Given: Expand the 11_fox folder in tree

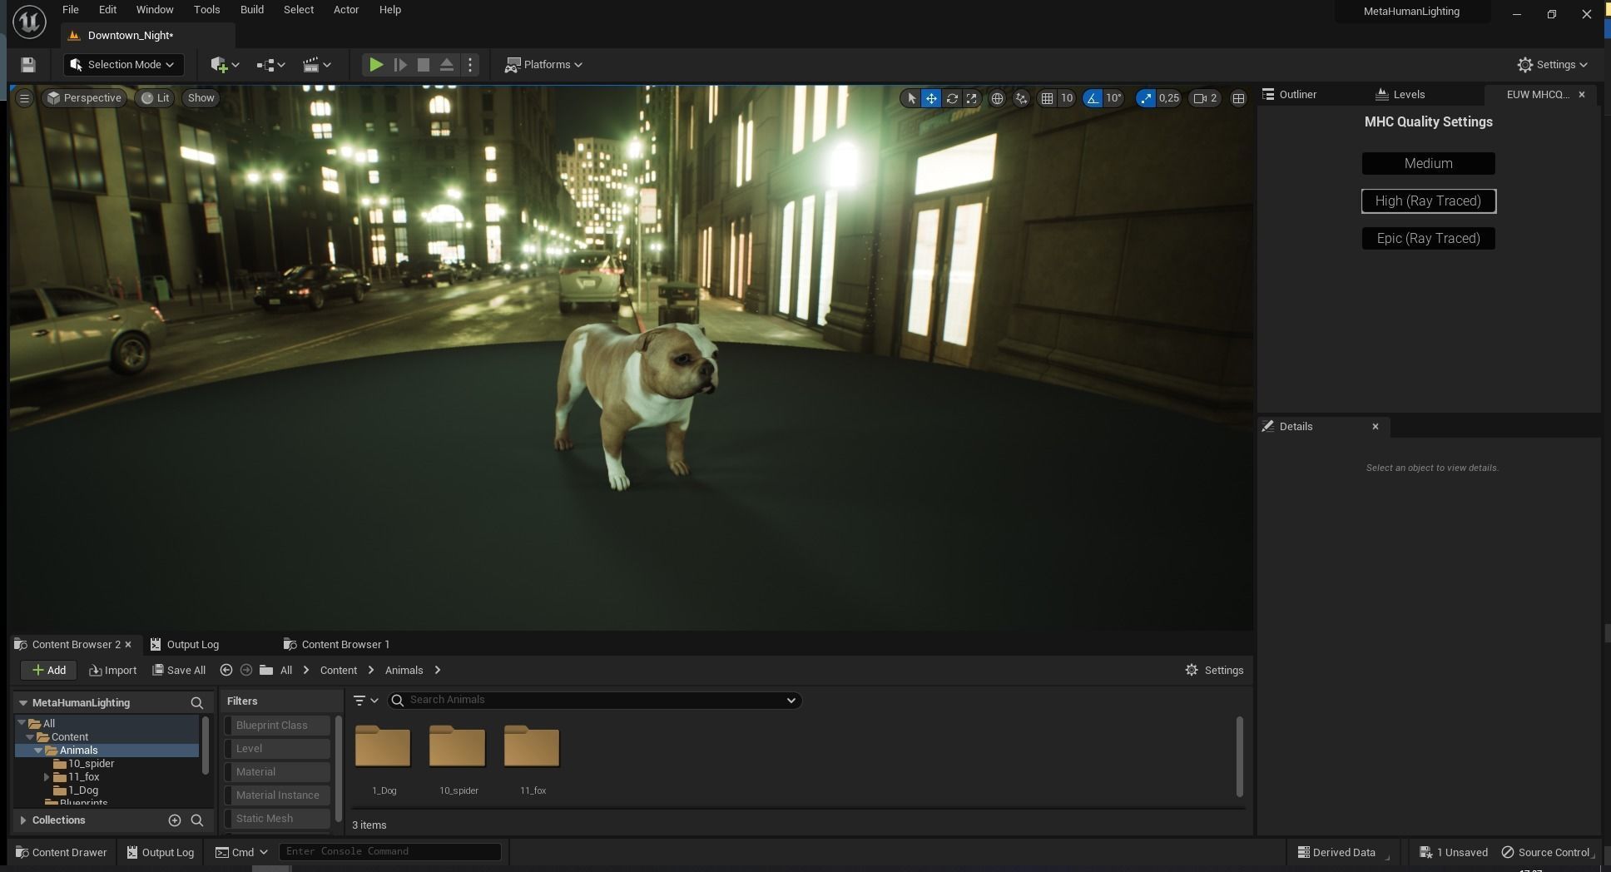Looking at the screenshot, I should 47,777.
